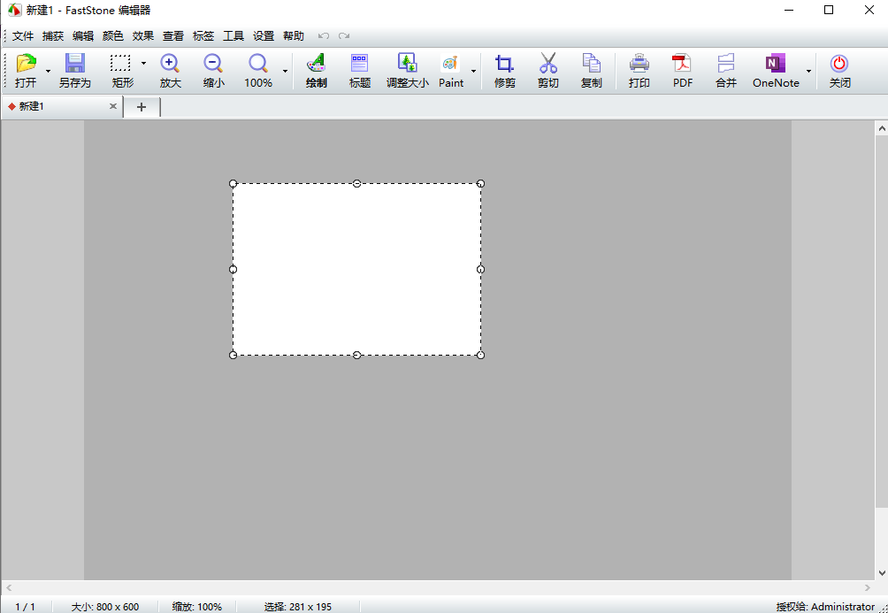Click the vertical scrollbar up arrow
888x613 pixels.
[882, 128]
